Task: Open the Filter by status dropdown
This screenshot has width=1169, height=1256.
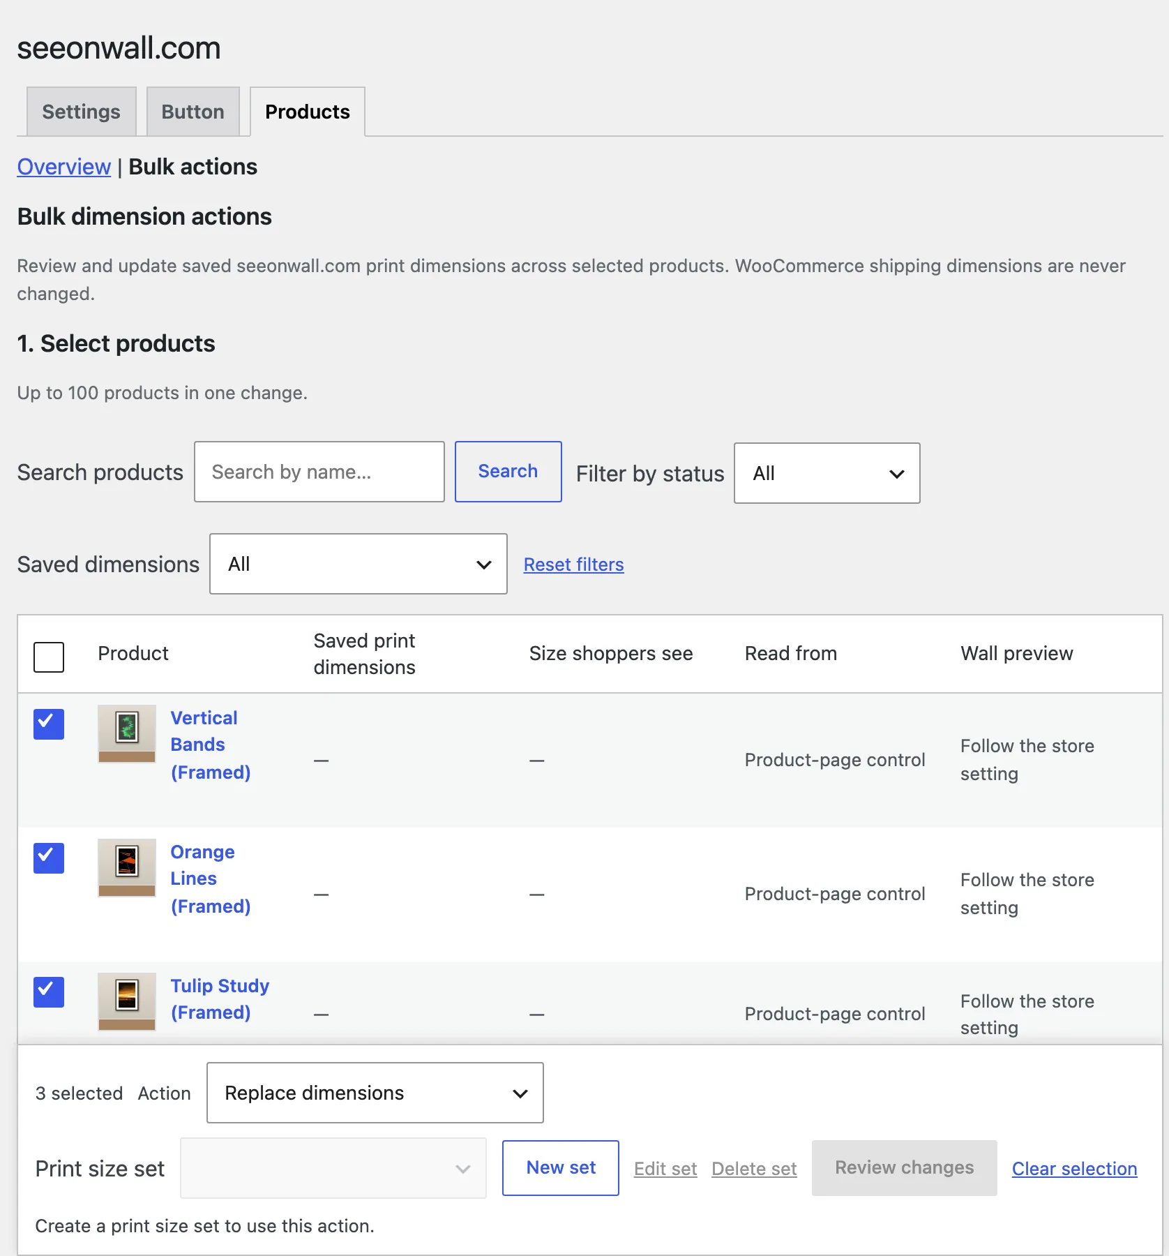Action: 827,473
